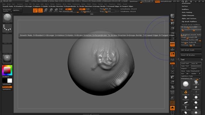205x115 pixels.
Task: Toggle Local symmetry transform button
Action: click(172, 55)
